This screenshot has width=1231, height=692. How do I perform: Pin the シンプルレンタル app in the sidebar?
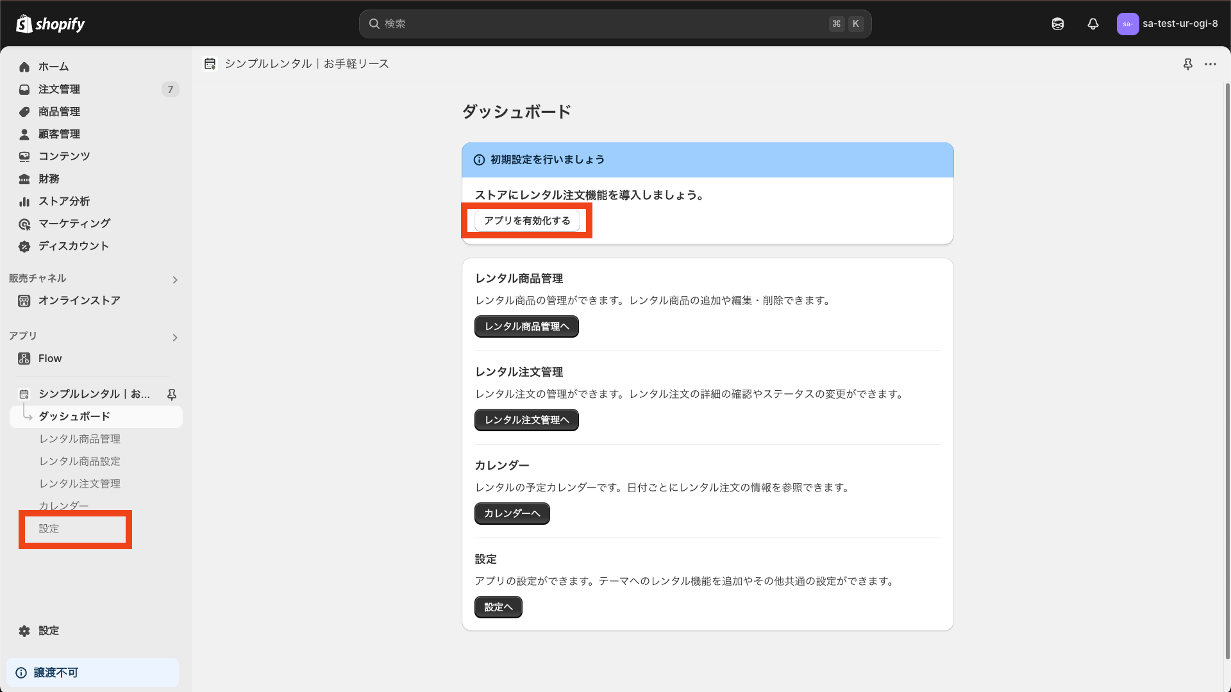click(x=172, y=394)
